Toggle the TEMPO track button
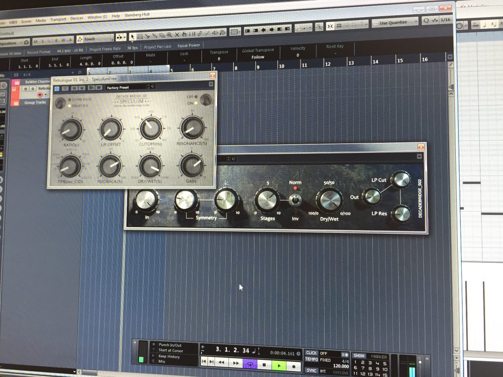The height and width of the screenshot is (377, 503). tap(311, 359)
